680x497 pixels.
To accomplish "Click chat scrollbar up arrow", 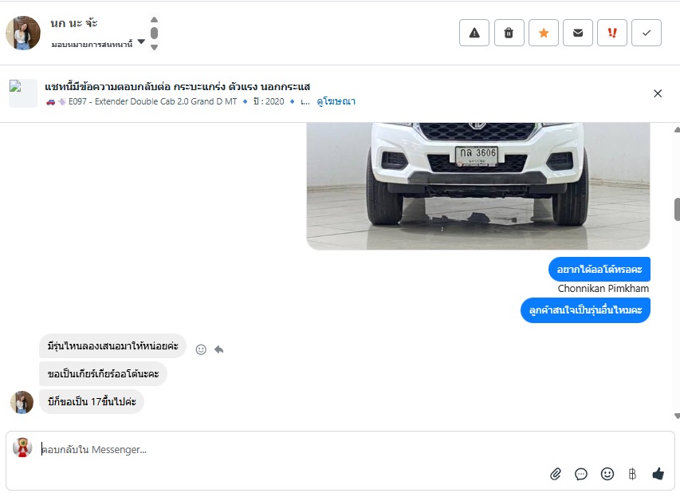I will pyautogui.click(x=677, y=130).
